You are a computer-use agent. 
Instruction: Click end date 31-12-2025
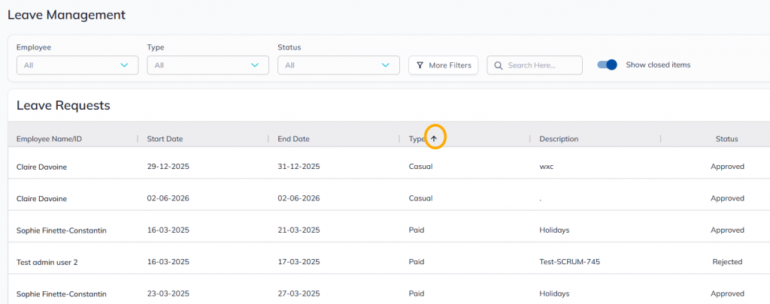(299, 166)
